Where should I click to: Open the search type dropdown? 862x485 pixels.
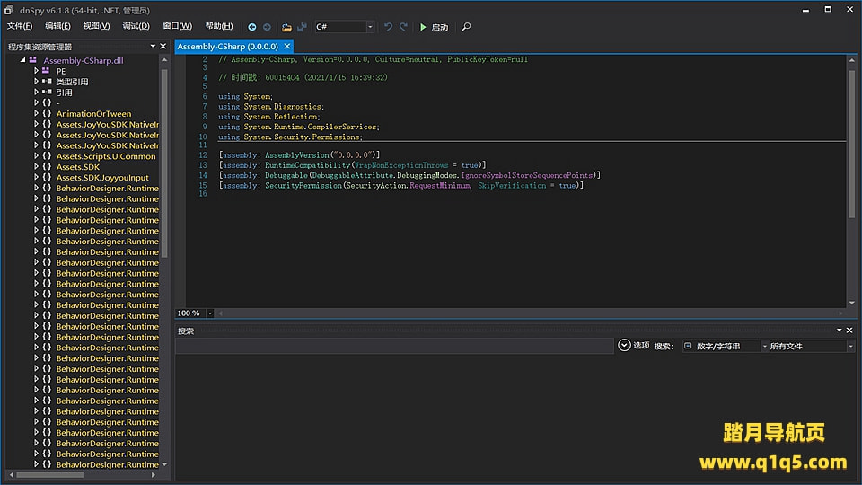click(x=721, y=346)
